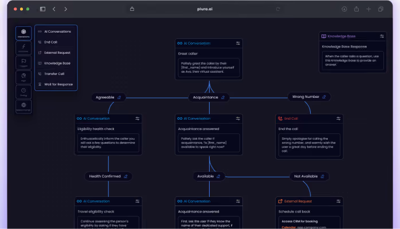Click the "Travel eligibility check" title
400x229 pixels.
pyautogui.click(x=96, y=212)
